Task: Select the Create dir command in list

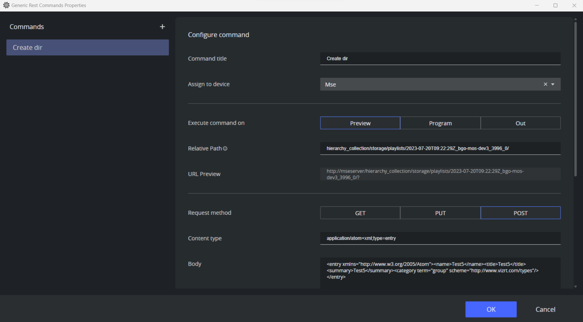Action: [87, 48]
